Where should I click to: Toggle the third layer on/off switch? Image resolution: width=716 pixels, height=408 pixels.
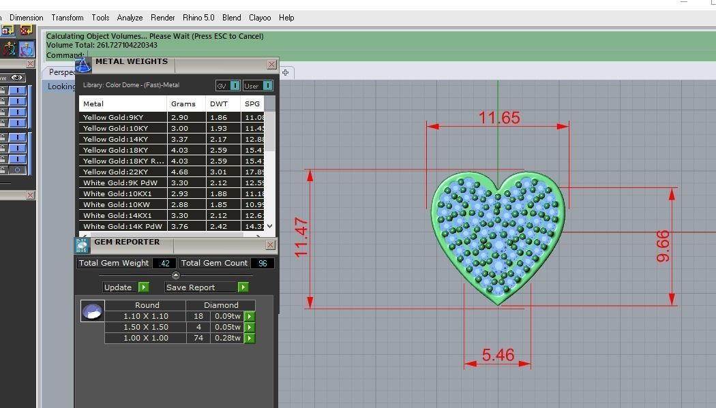click(x=17, y=112)
